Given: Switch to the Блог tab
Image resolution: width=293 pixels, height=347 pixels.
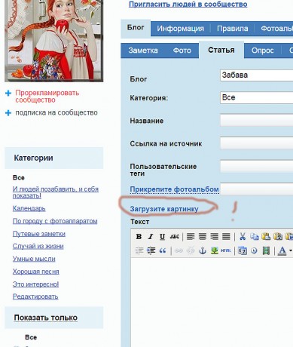Looking at the screenshot, I should (x=136, y=27).
